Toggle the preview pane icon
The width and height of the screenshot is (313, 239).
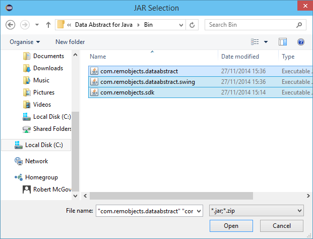(x=283, y=42)
